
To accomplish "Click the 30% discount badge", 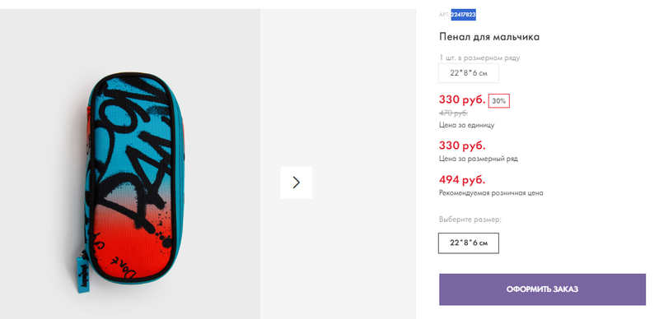I will [x=499, y=101].
